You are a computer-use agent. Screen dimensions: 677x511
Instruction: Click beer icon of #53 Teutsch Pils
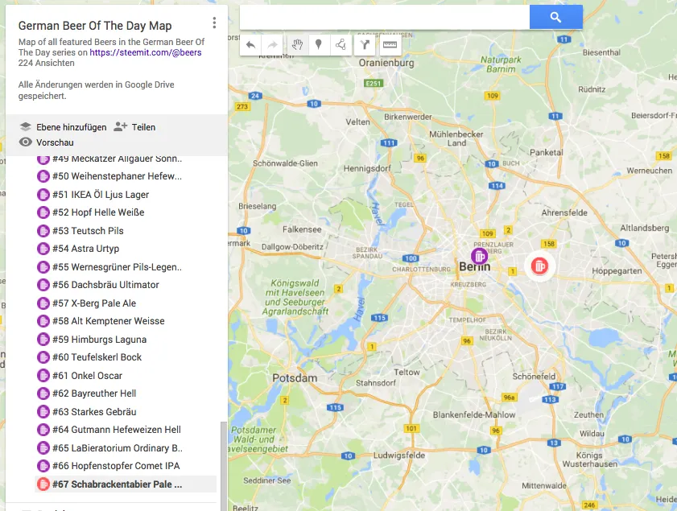[x=43, y=231]
